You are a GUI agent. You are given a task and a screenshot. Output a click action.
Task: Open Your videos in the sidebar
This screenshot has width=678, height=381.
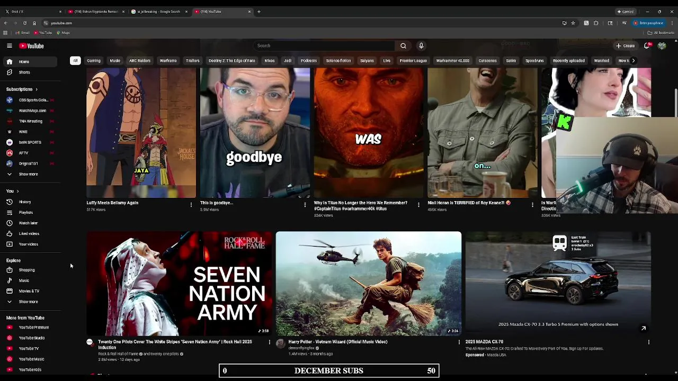click(28, 244)
